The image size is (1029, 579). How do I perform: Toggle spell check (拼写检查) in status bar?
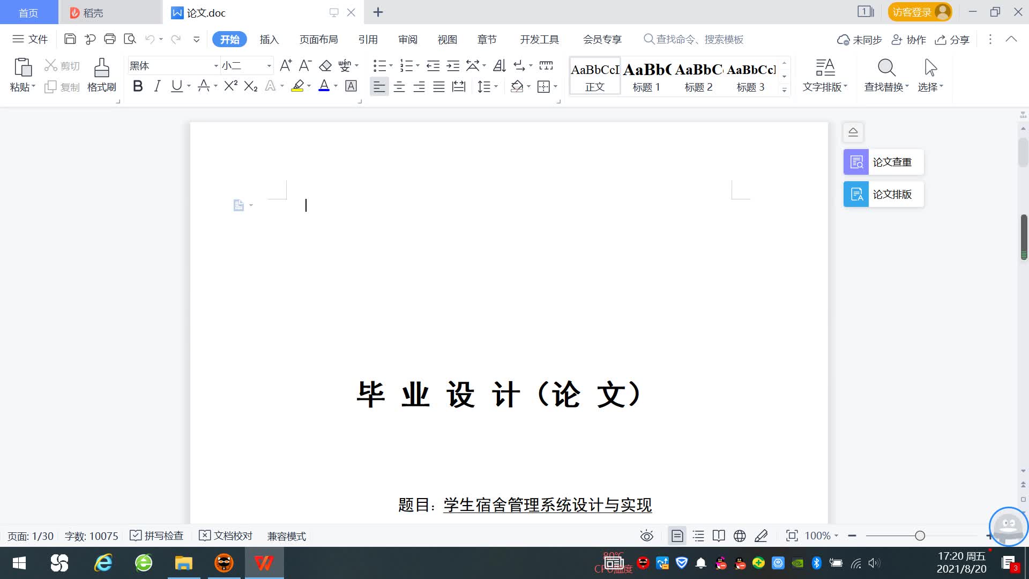(156, 536)
